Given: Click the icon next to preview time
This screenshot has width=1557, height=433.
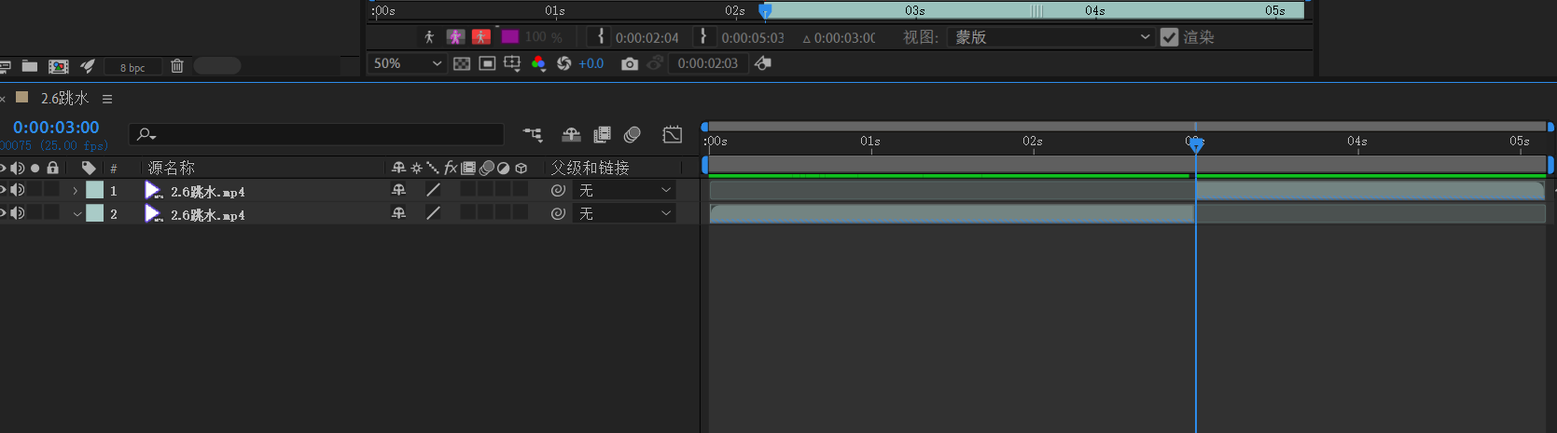Looking at the screenshot, I should point(762,63).
